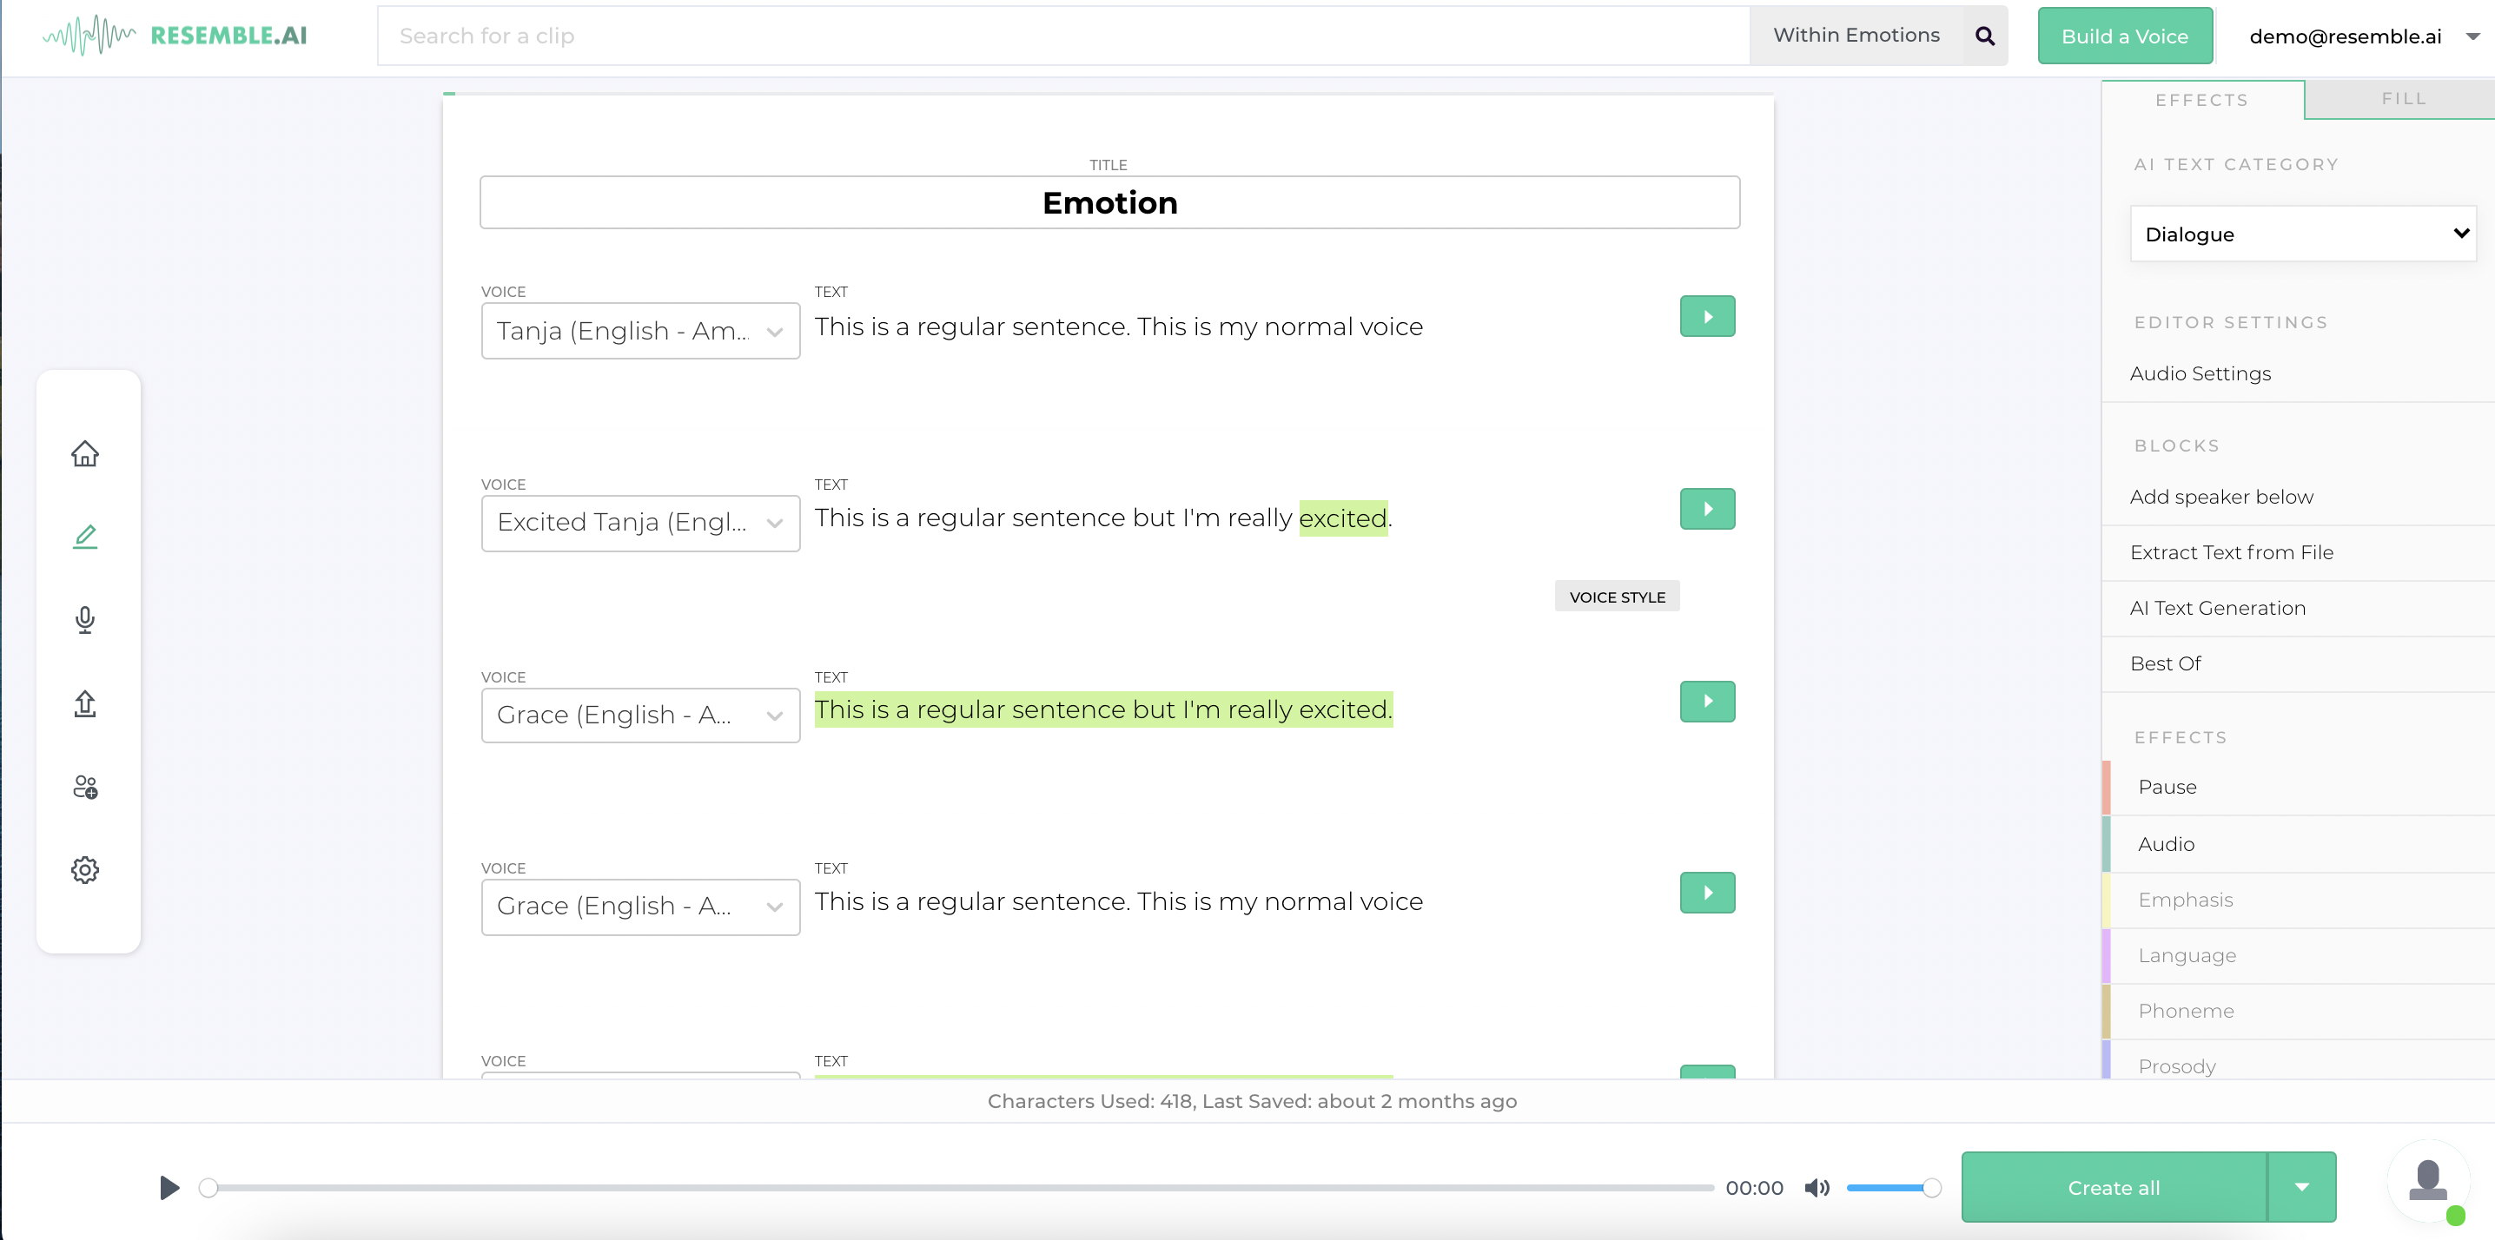Click the upload icon in sidebar

point(84,702)
